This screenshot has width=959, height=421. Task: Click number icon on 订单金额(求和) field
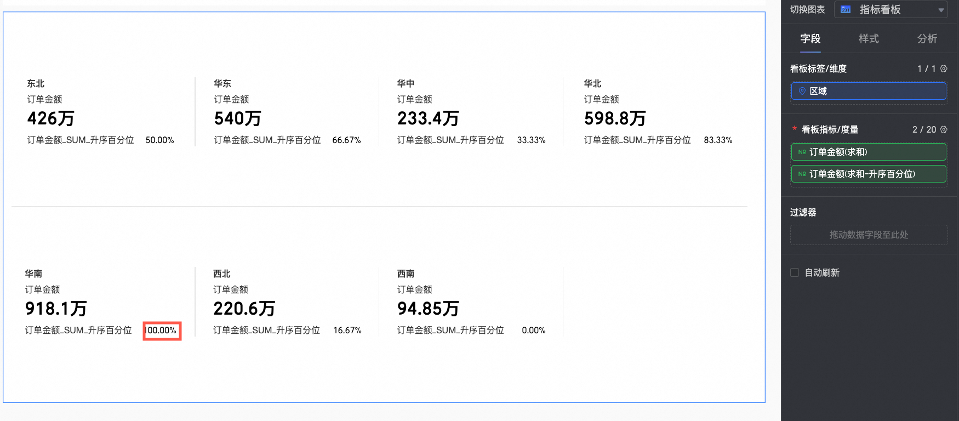click(x=802, y=152)
